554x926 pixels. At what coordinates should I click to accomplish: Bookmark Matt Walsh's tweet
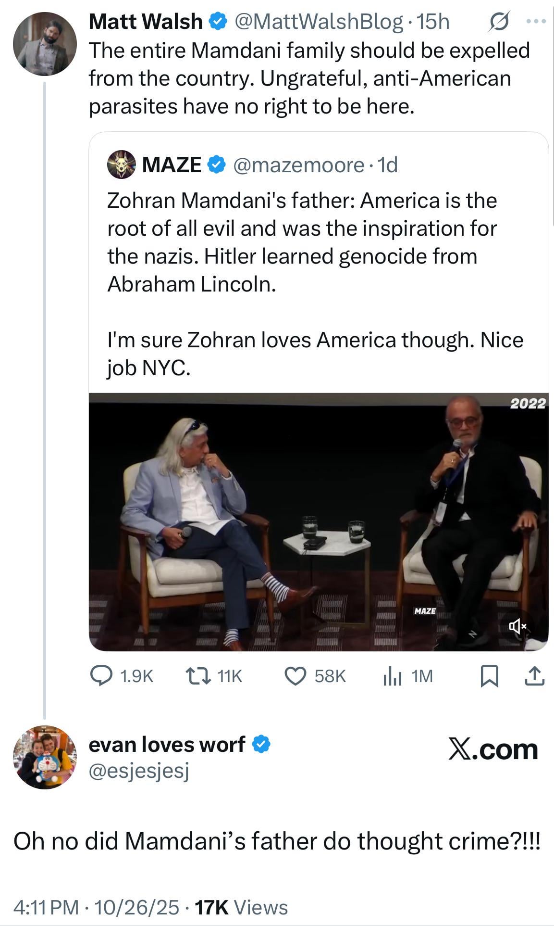(x=490, y=676)
